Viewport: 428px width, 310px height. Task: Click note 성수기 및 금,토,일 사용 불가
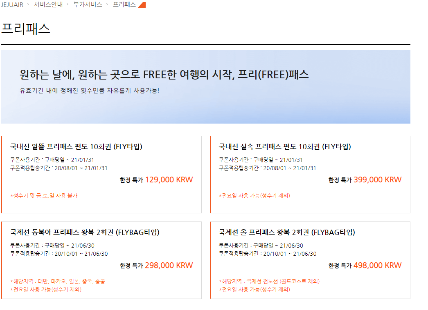pos(44,196)
